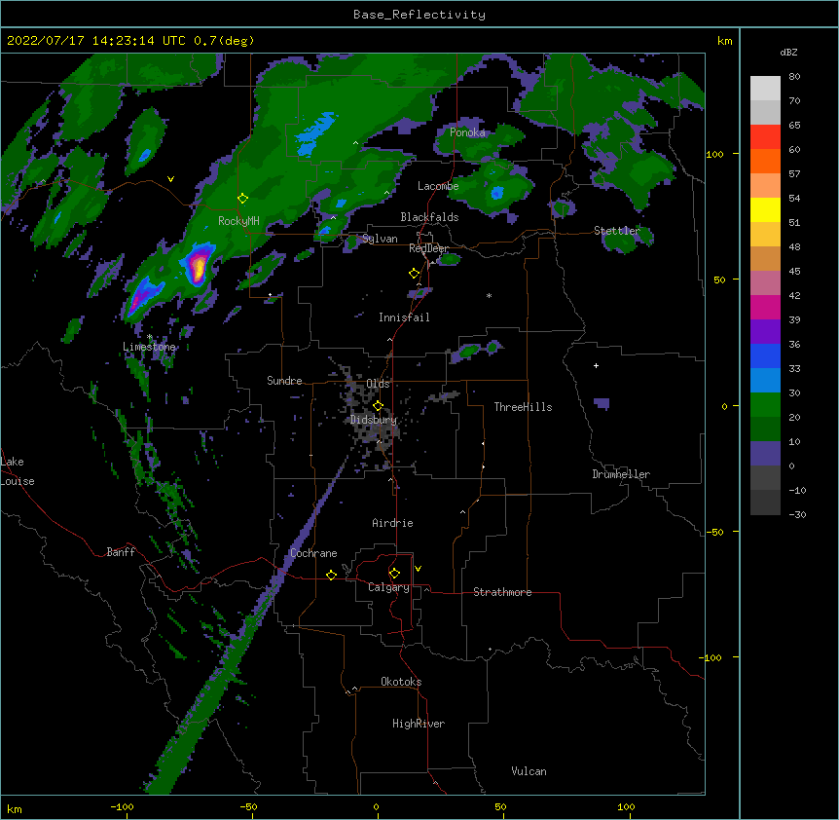Click the white asterisk marker east of RedDeer
The image size is (839, 820).
point(489,295)
